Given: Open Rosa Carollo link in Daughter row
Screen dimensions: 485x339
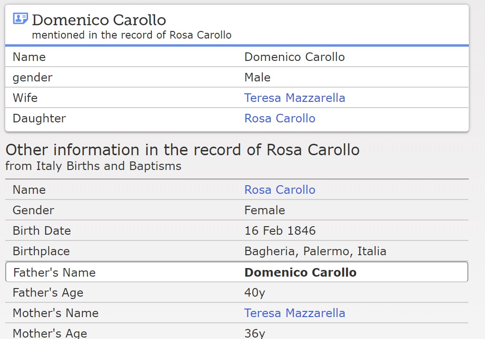Looking at the screenshot, I should tap(279, 119).
